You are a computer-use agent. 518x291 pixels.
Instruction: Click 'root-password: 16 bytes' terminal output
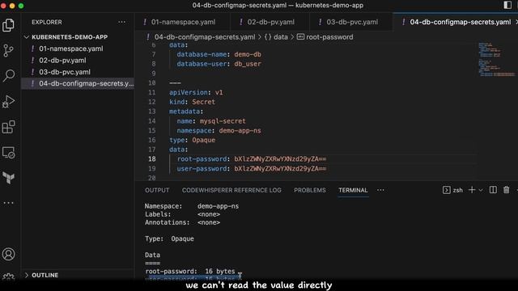coord(190,272)
